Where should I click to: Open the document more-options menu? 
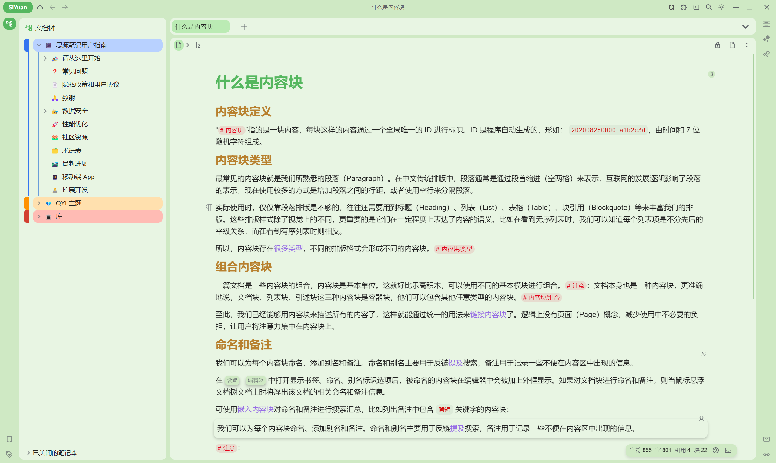pos(747,45)
